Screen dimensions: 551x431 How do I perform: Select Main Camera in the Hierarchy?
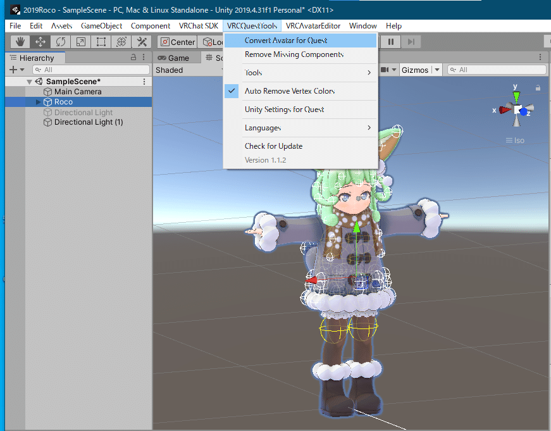point(78,92)
